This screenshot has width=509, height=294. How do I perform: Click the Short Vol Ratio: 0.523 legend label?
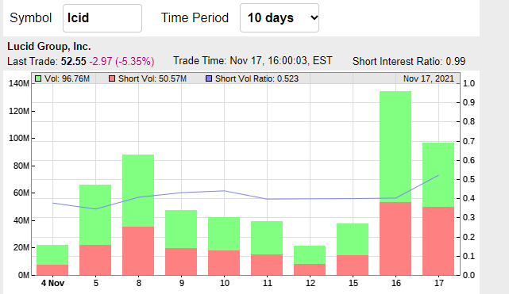point(256,78)
